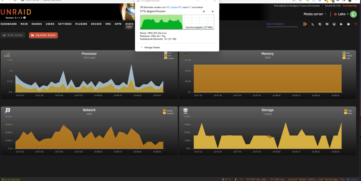The height and width of the screenshot is (181, 361).
Task: Open the ISO's Spiele (PC) source link
Action: tap(174, 7)
